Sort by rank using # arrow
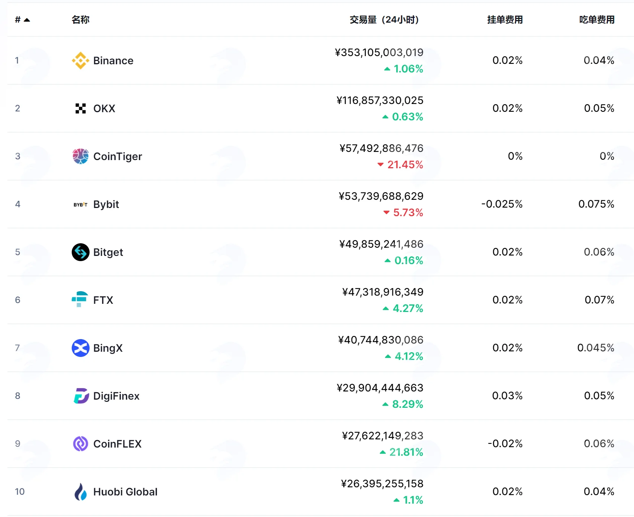 click(22, 20)
